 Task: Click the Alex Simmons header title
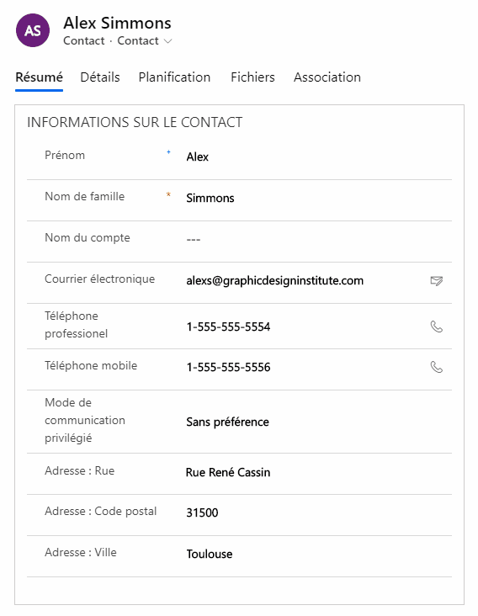point(117,23)
